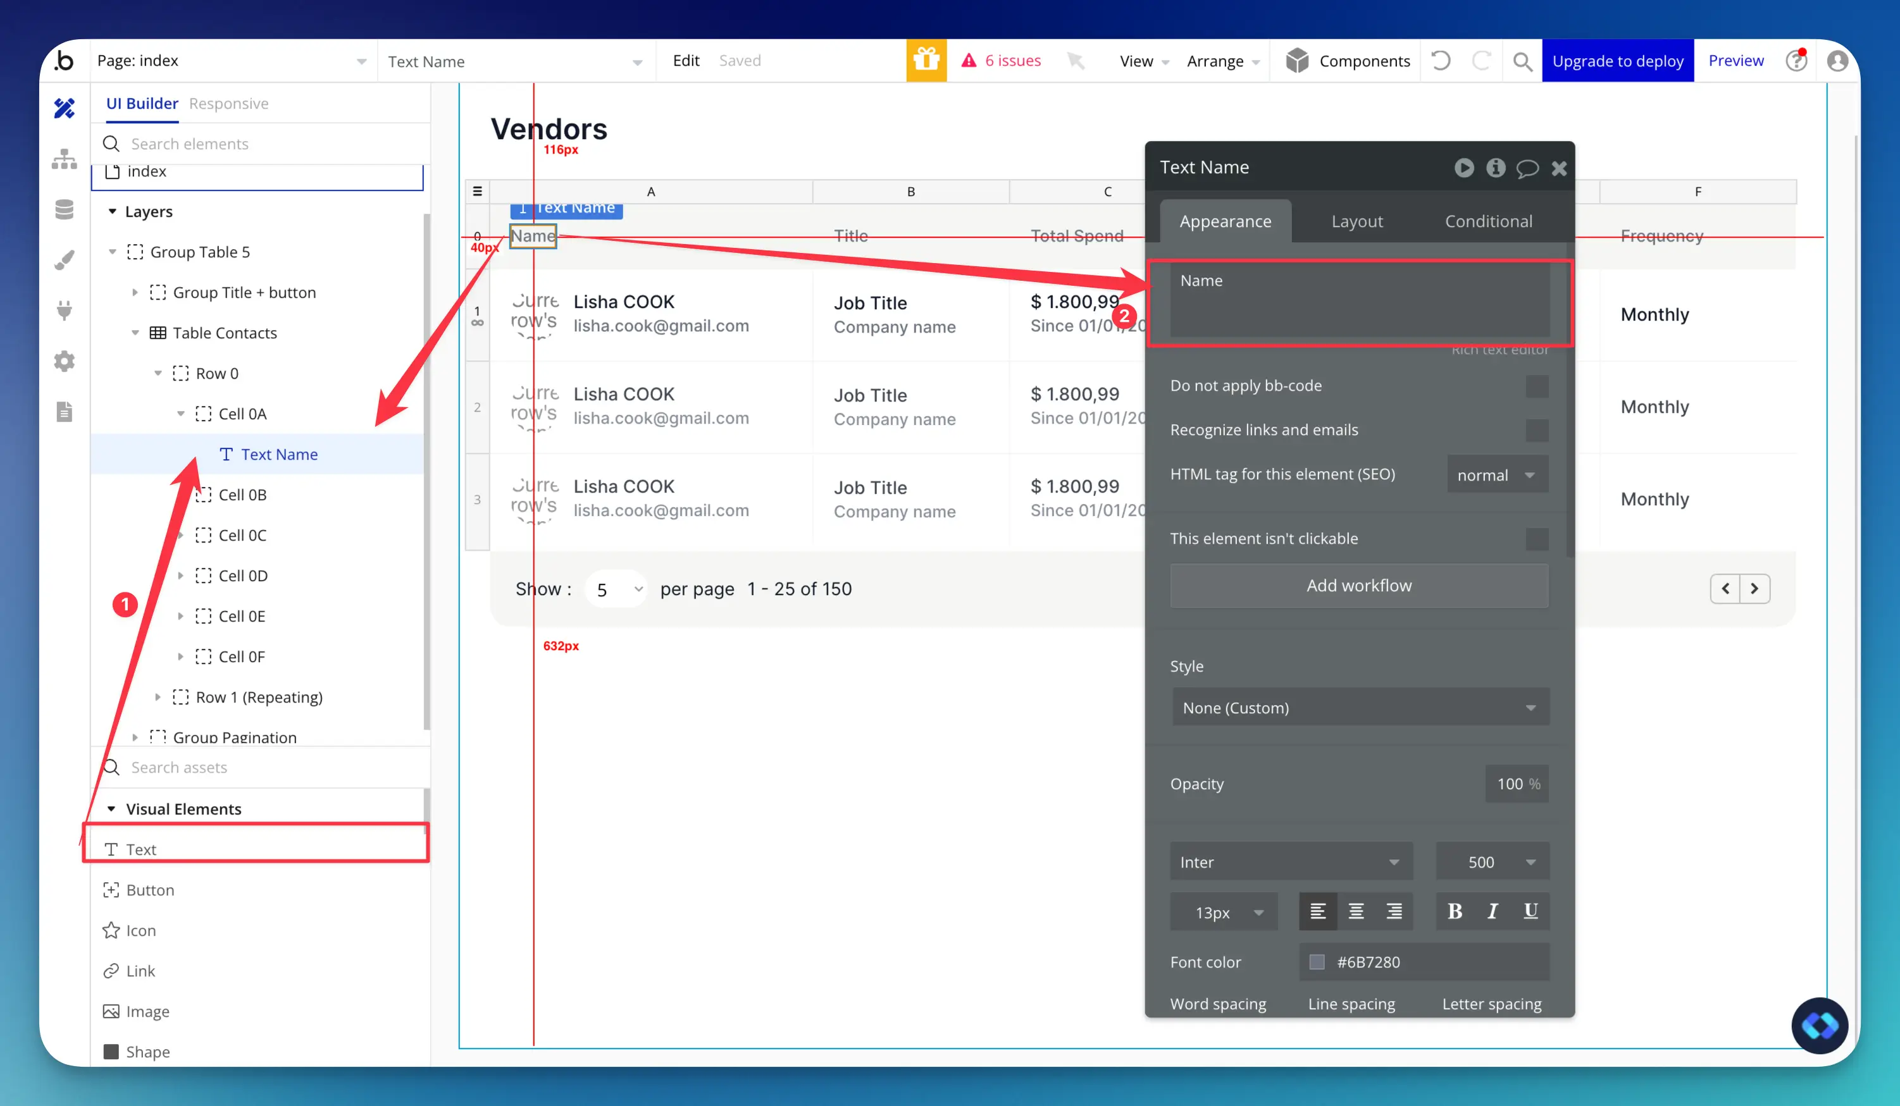This screenshot has width=1900, height=1106.
Task: Open the Workflow tab icon
Action: pyautogui.click(x=64, y=159)
